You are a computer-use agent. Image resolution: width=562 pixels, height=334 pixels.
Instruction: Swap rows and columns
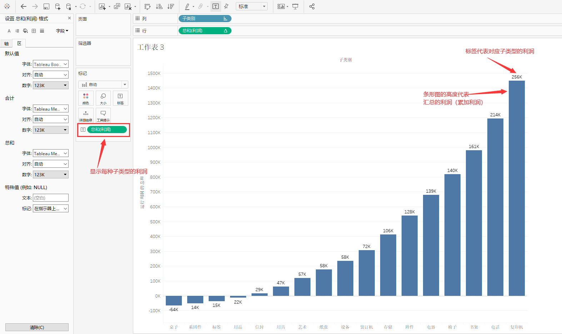point(148,6)
